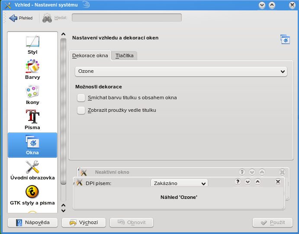Screen dimensions: 299x234
Task: Click the sidebar scrollbar handle
Action: tap(63, 111)
